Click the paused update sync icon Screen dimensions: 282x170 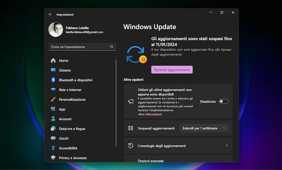tap(136, 55)
